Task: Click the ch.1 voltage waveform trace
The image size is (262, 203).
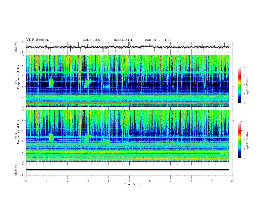Action: (127, 47)
